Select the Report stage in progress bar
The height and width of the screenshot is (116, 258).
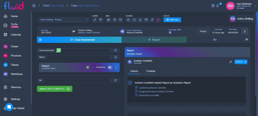[x=154, y=40]
